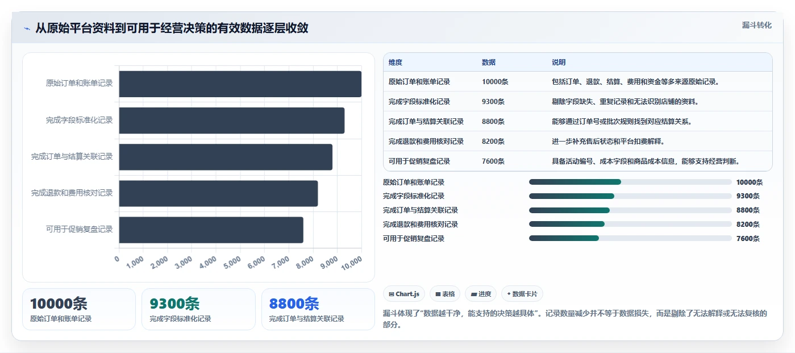Screen dimensions: 795x353
Task: Click the 原始订单和账单记录 chart bar
Action: click(x=240, y=84)
